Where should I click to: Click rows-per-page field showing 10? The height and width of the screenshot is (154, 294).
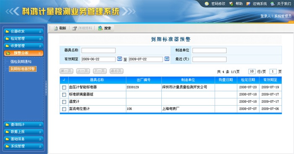point(252,72)
